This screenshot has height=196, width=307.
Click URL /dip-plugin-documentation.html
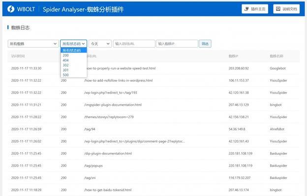pos(108,153)
